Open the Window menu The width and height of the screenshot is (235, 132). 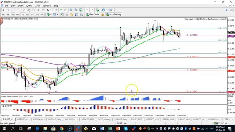47,6
